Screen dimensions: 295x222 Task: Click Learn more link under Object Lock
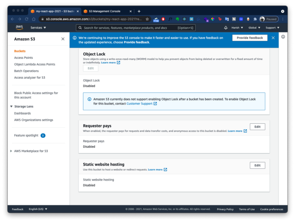108,63
